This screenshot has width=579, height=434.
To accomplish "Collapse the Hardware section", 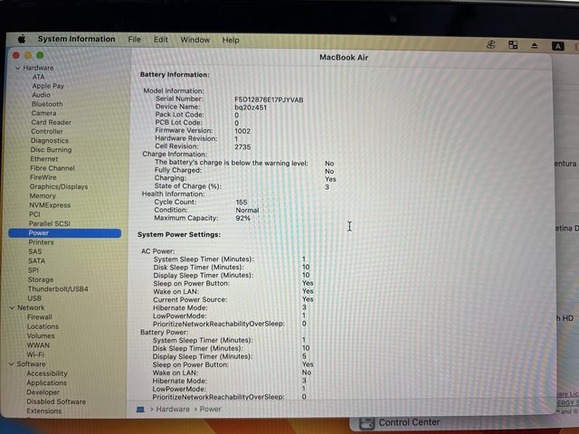I will (18, 68).
